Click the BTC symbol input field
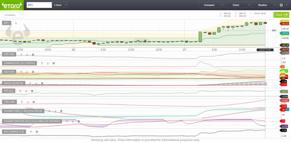The image size is (291, 142). [39, 5]
